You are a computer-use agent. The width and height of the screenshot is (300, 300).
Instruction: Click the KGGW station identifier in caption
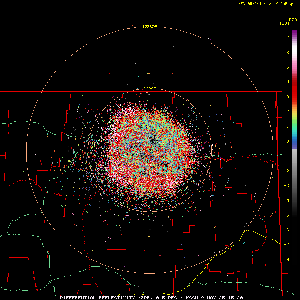click(x=192, y=298)
